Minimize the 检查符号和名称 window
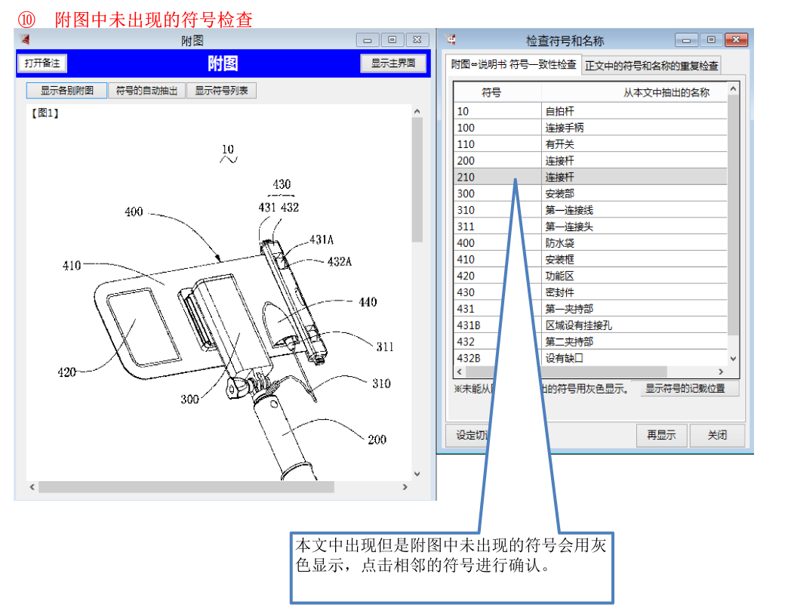The width and height of the screenshot is (785, 614). click(x=686, y=40)
